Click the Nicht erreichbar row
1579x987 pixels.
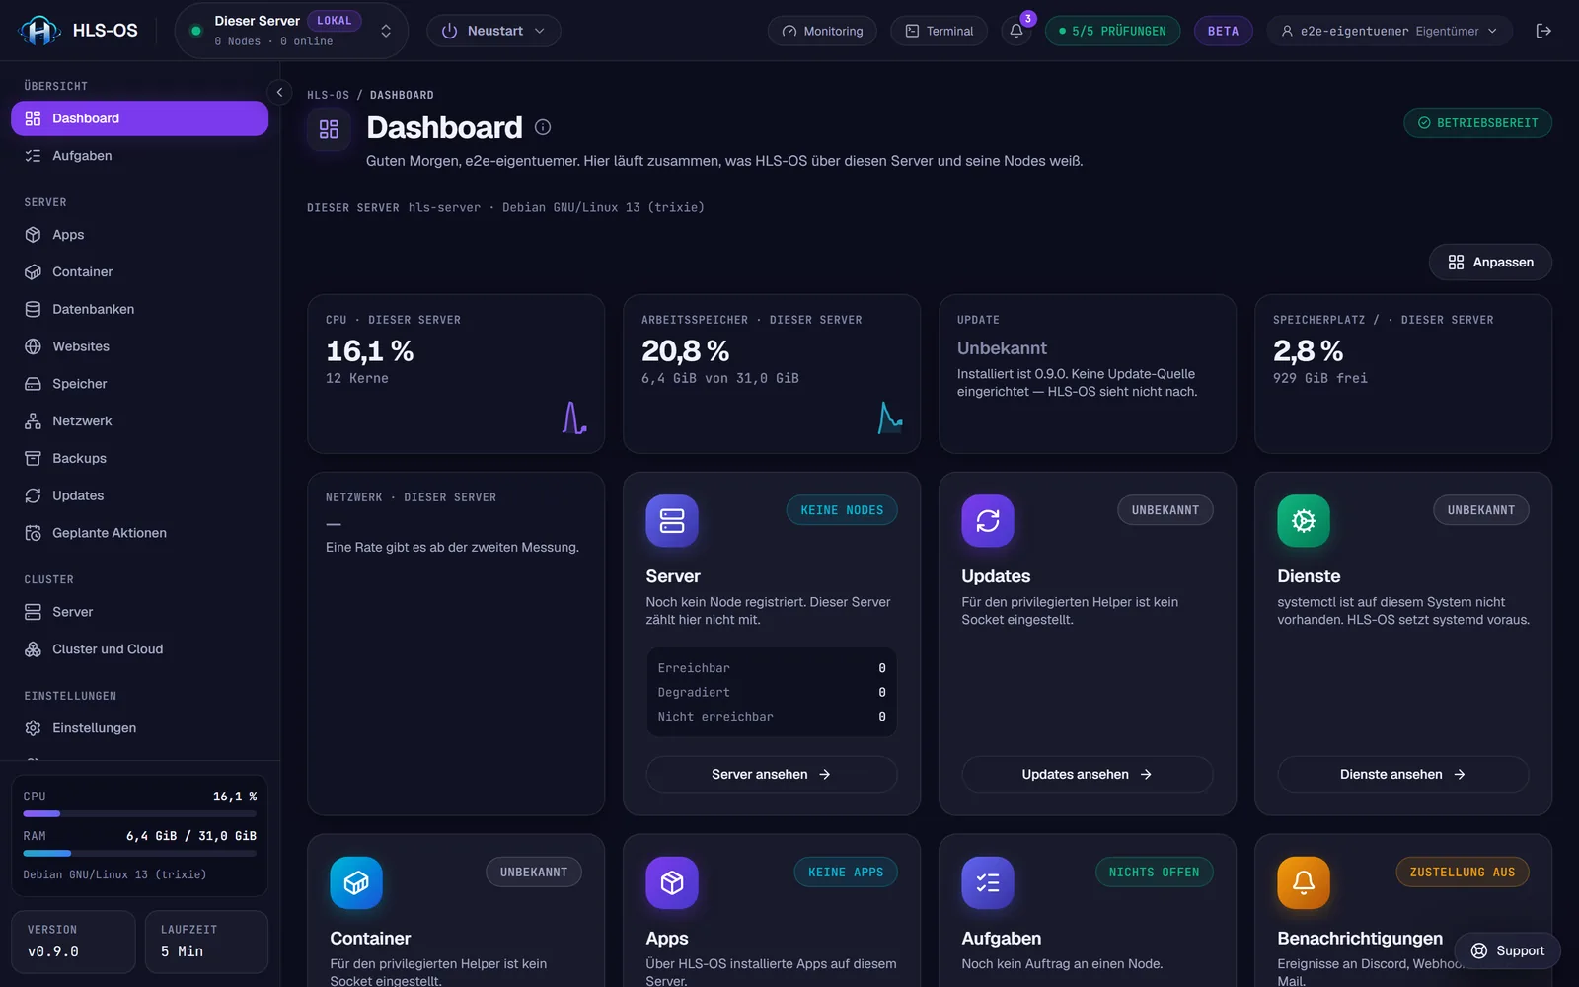[x=772, y=717]
